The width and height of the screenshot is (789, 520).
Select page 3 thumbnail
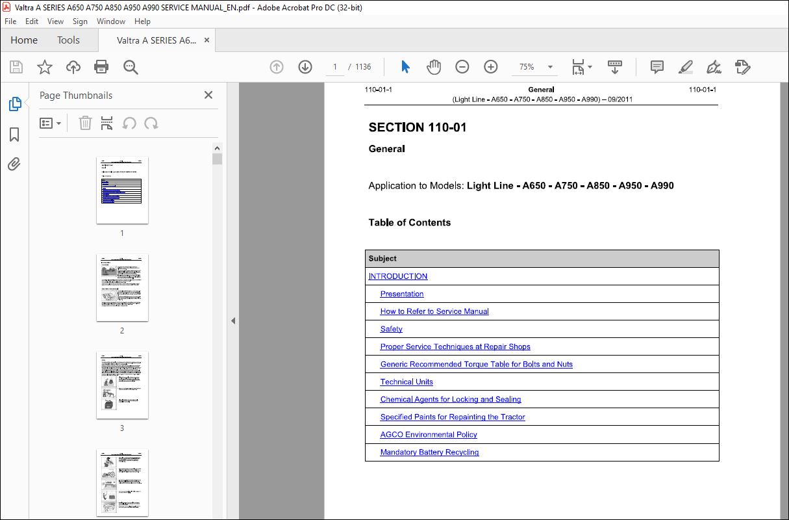click(x=122, y=385)
